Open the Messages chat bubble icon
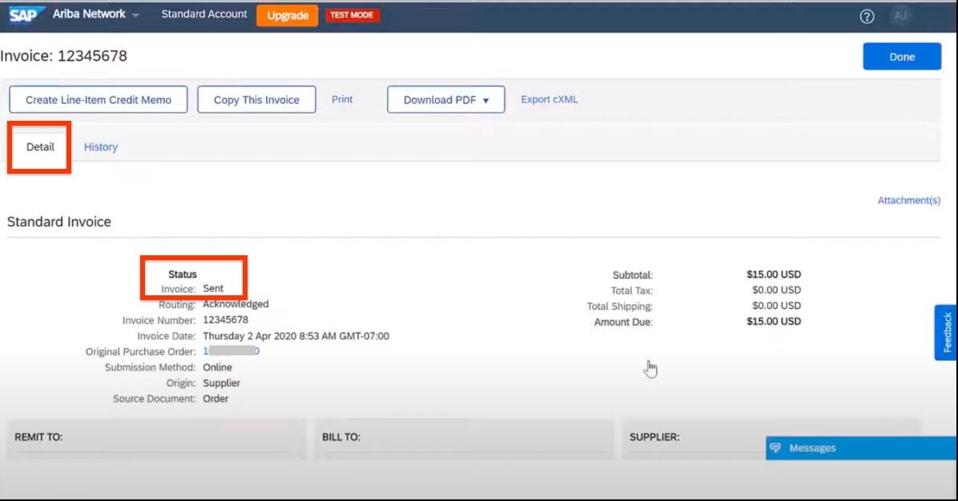This screenshot has height=501, width=958. (775, 448)
